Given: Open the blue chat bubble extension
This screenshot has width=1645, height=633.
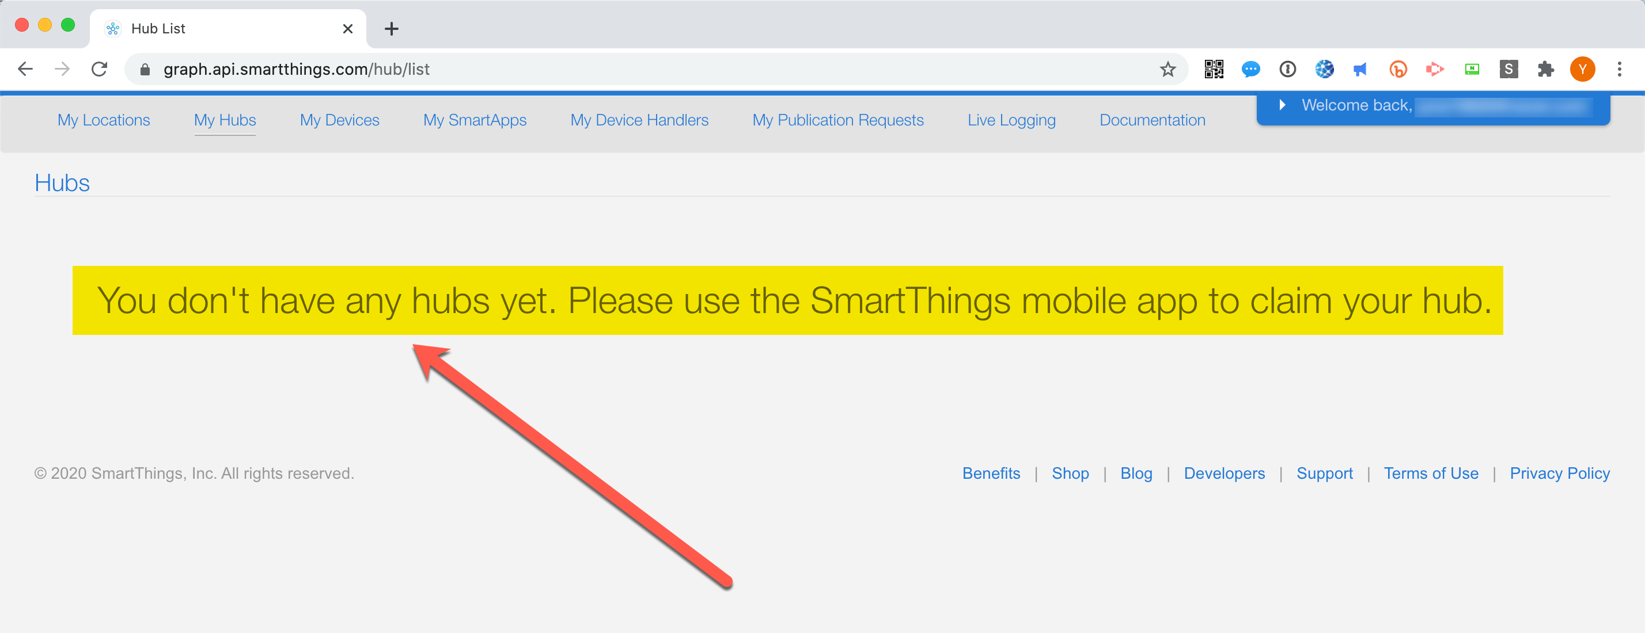Looking at the screenshot, I should click(1250, 69).
